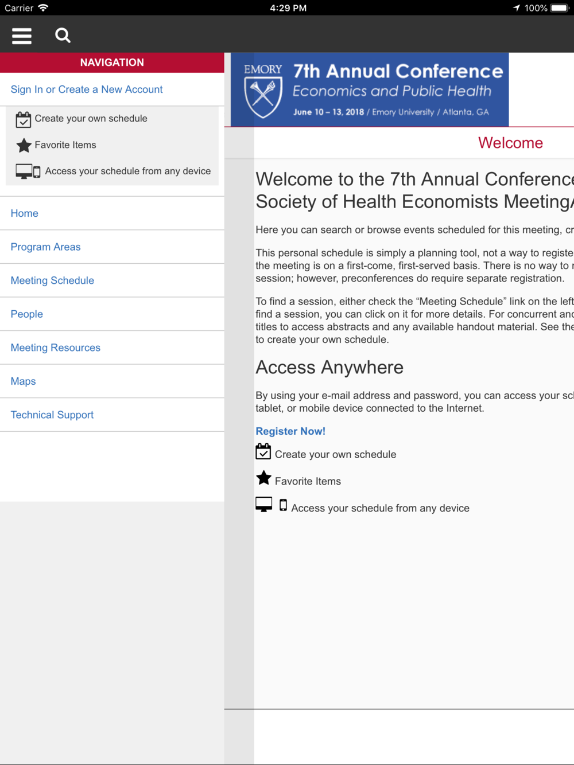Image resolution: width=574 pixels, height=765 pixels.
Task: Click the calendar check icon in welcome content
Action: point(263,451)
